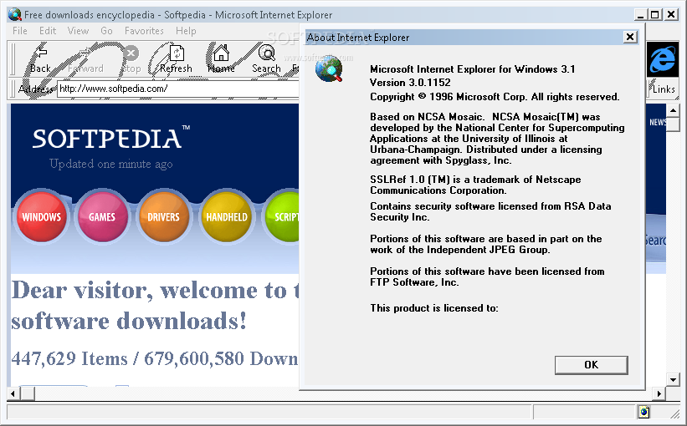687x426 pixels.
Task: Minimize the Internet Explorer window
Action: point(640,14)
